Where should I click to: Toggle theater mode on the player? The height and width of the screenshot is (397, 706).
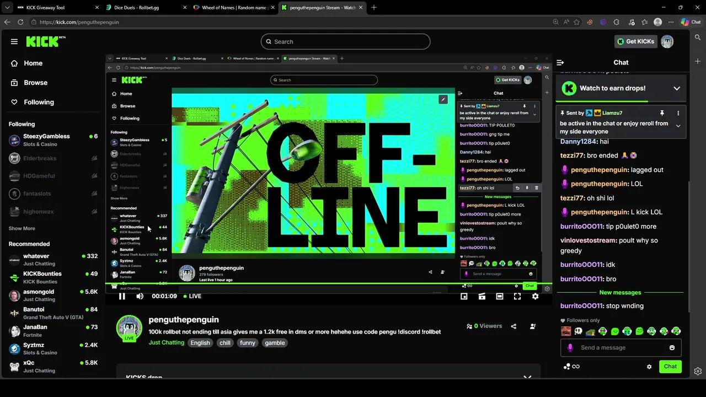pos(499,296)
